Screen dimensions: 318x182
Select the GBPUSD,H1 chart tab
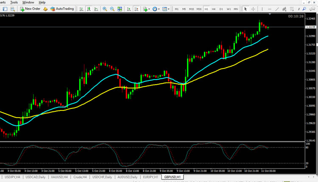(x=173, y=177)
